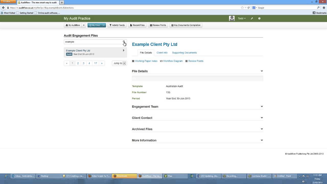Switch to the Client Info tab
The height and width of the screenshot is (184, 327).
click(162, 53)
